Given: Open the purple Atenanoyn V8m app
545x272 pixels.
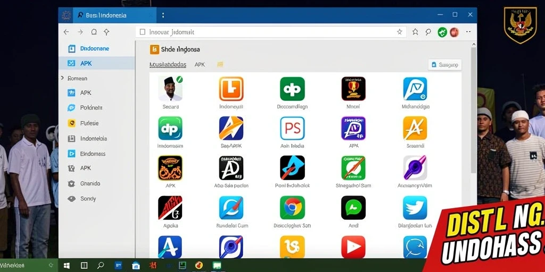Looking at the screenshot, I should [x=415, y=168].
